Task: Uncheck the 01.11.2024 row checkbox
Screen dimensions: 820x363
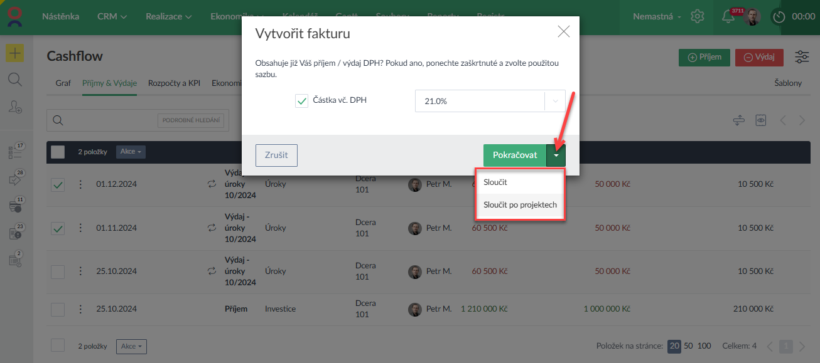Action: click(x=58, y=228)
